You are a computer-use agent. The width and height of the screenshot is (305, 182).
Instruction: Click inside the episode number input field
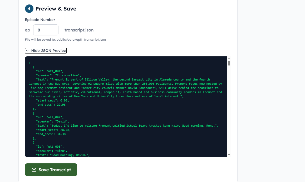46,30
